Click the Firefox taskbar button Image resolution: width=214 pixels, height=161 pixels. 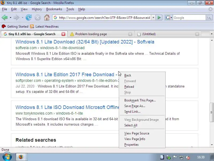tap(21, 157)
